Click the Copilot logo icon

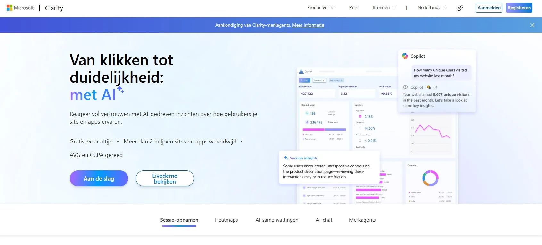coord(405,56)
